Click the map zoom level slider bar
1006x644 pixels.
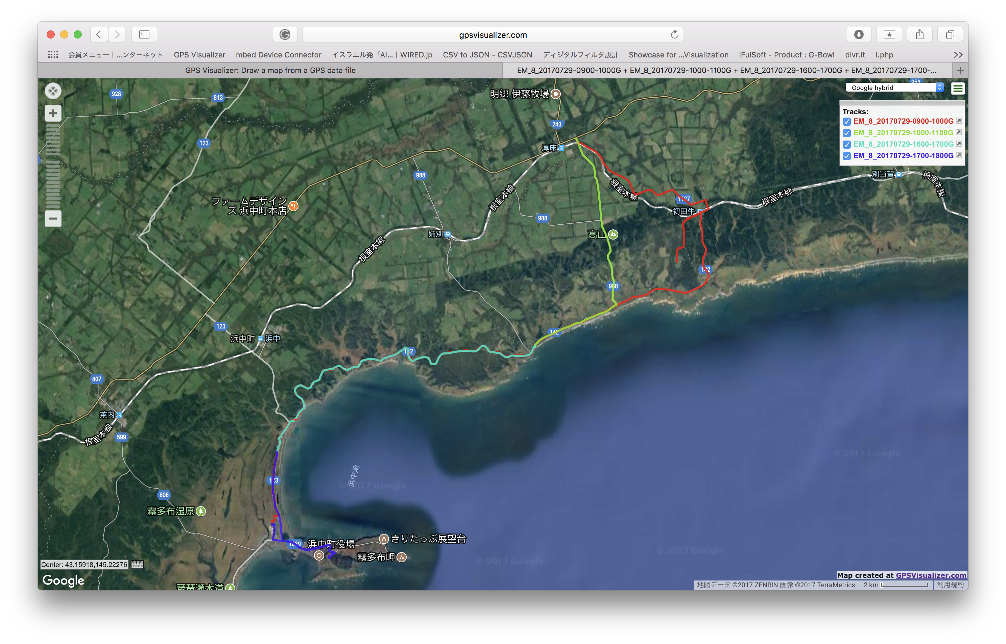(53, 166)
